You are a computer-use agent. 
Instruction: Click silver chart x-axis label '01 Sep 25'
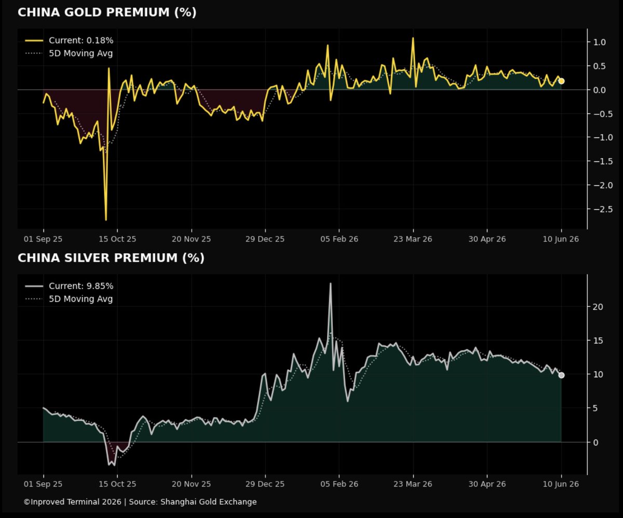pyautogui.click(x=43, y=484)
